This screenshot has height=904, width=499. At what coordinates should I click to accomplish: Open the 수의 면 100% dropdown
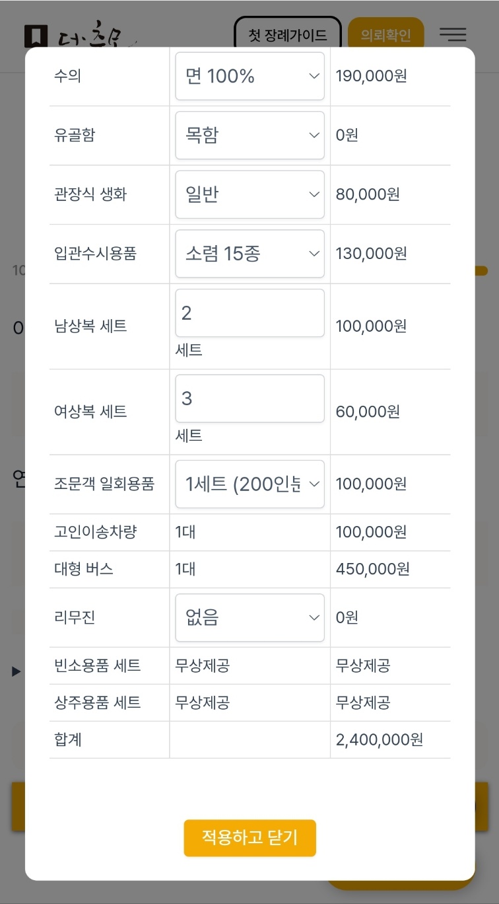[x=249, y=77]
